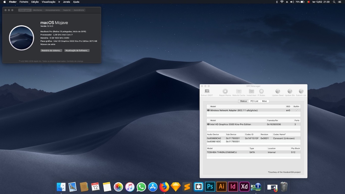Click the Submit List icon
The image size is (345, 194).
pos(301,91)
